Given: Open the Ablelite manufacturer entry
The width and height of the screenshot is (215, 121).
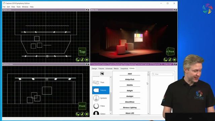Looking at the screenshot, I should [x=130, y=85].
